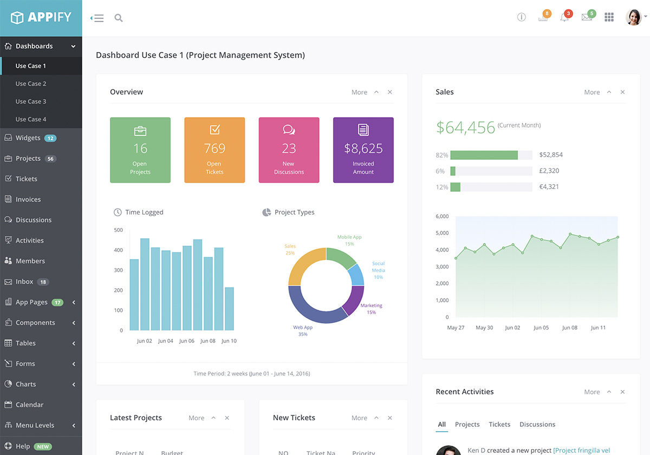
Task: Collapse the Sales panel chevron
Action: pyautogui.click(x=609, y=92)
